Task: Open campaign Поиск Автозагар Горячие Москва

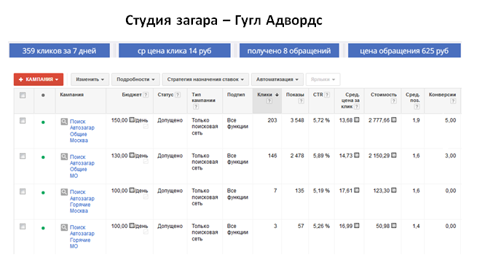Action: click(x=82, y=202)
